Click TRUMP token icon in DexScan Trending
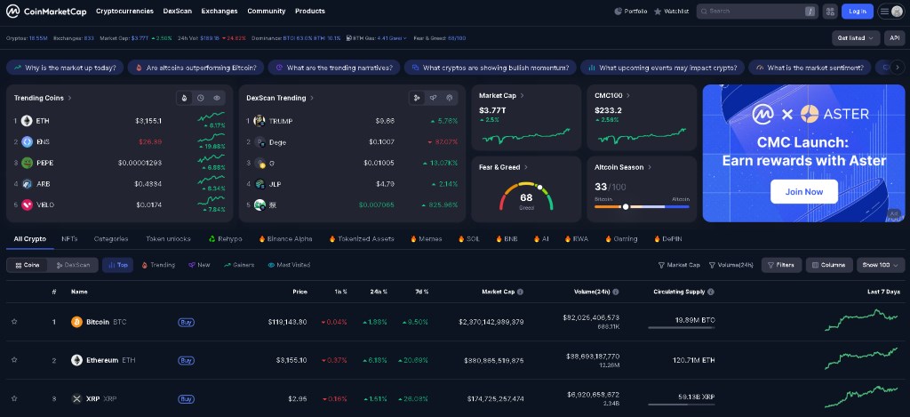 pos(259,121)
